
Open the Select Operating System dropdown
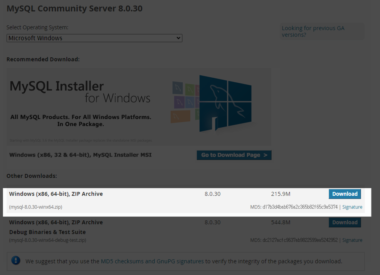click(x=94, y=38)
